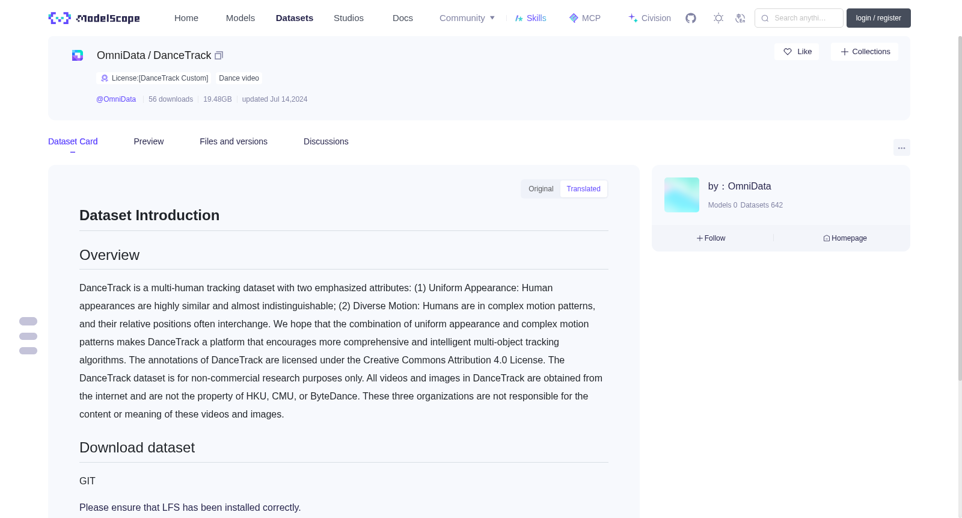Switch card text to Original
The height and width of the screenshot is (518, 962).
[541, 189]
